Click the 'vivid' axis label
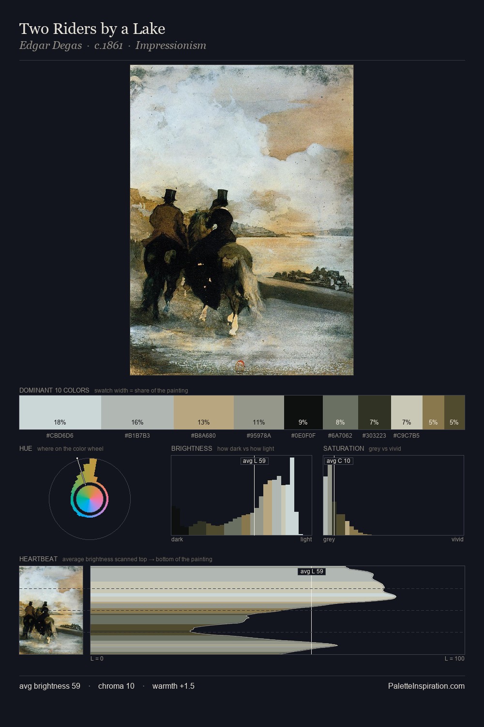The width and height of the screenshot is (484, 727). (457, 539)
